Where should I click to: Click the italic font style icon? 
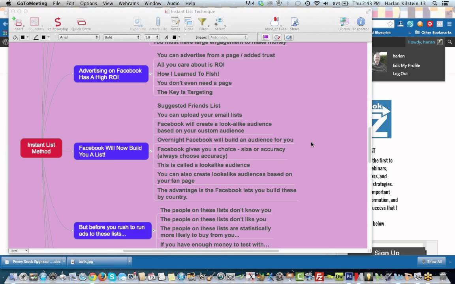coord(166,37)
